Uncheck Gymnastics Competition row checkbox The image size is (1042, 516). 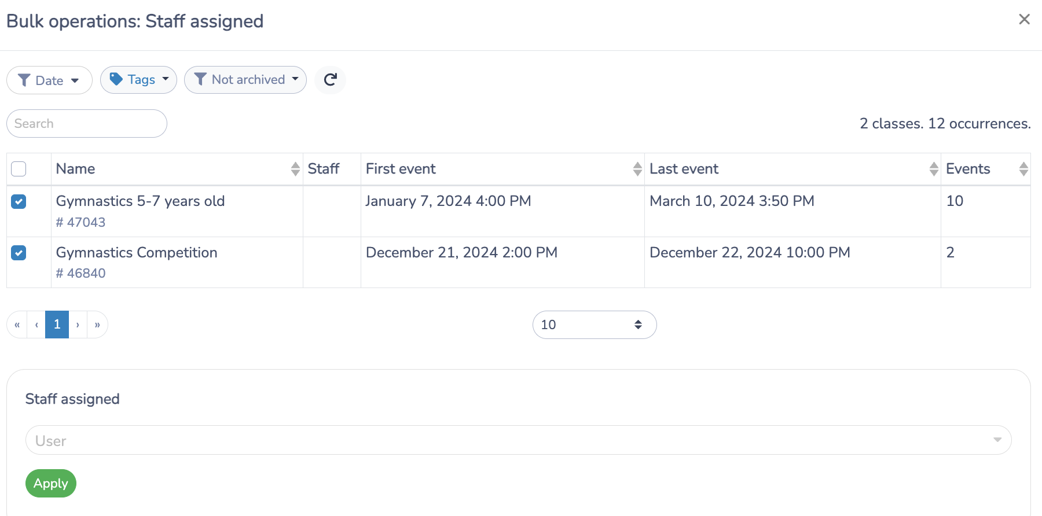coord(19,253)
